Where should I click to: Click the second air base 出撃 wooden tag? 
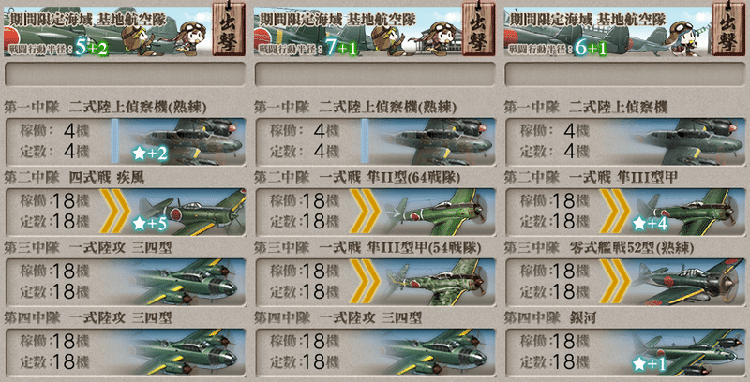(x=478, y=28)
